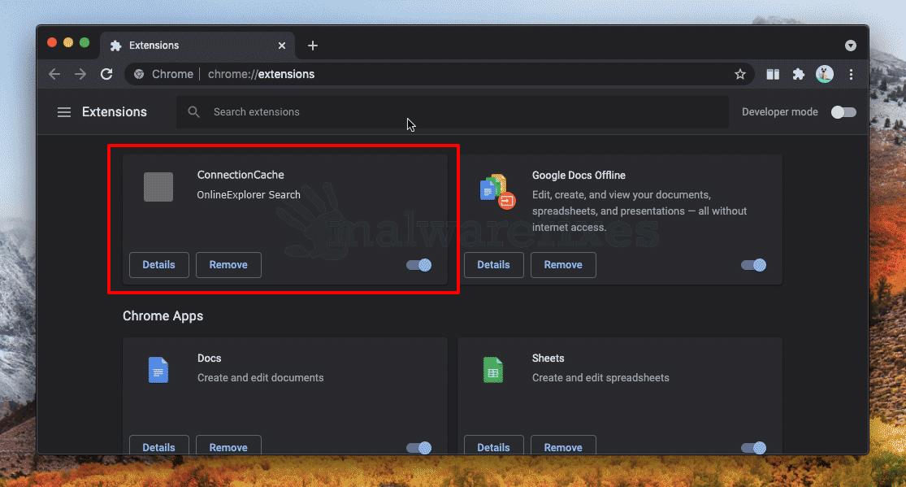Open the Chrome three-dot menu
Viewport: 906px width, 487px height.
coord(851,74)
